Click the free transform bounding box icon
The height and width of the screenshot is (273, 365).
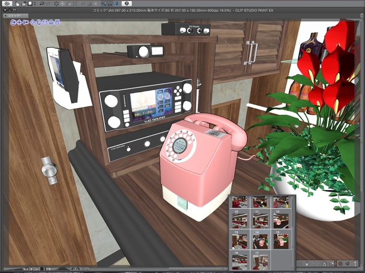75,4
